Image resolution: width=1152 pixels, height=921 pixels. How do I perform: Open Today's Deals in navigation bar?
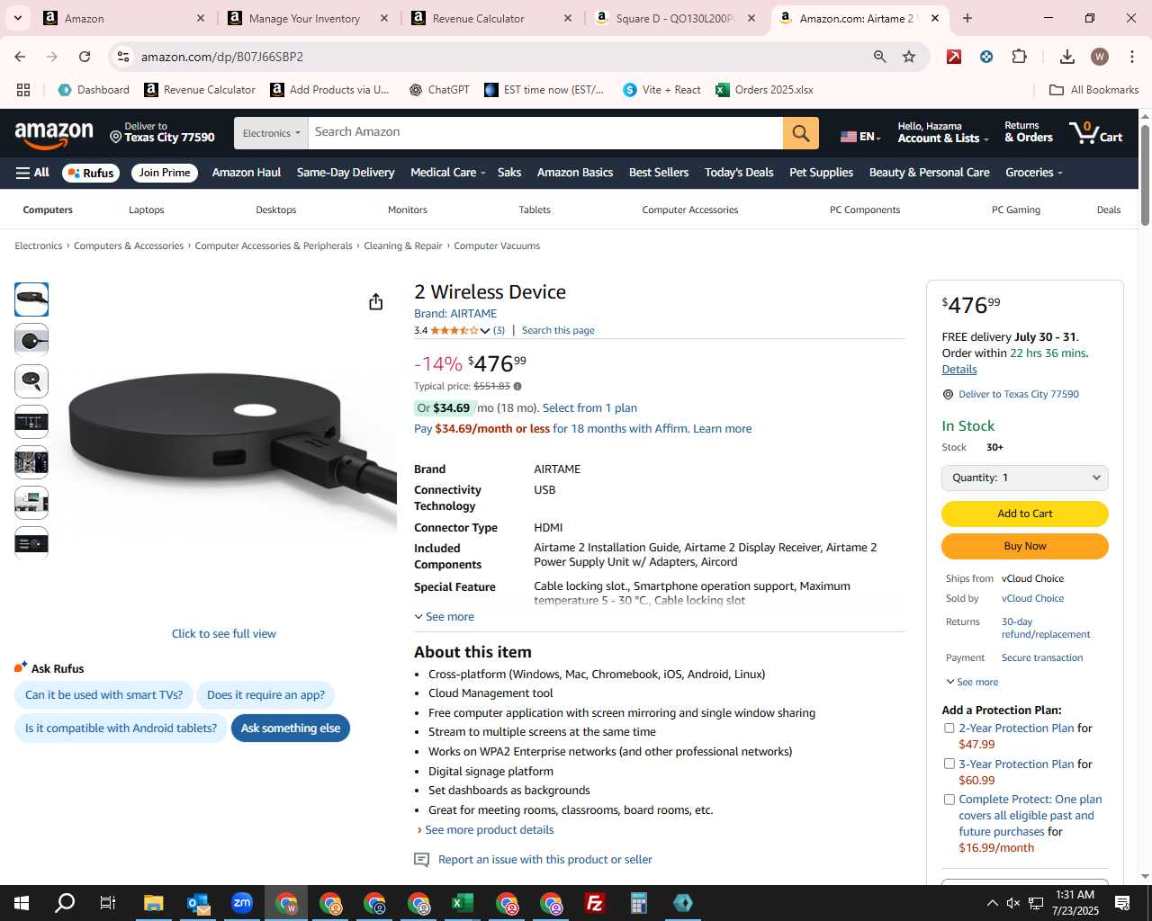pyautogui.click(x=739, y=173)
